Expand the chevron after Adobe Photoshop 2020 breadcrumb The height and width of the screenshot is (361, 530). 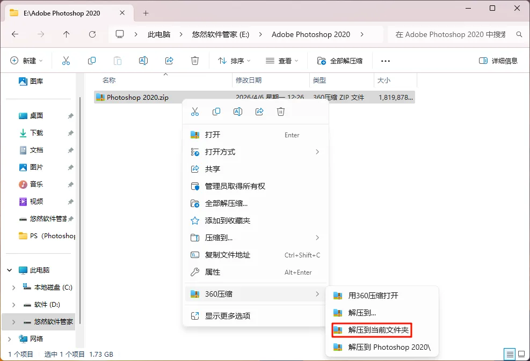coord(362,34)
